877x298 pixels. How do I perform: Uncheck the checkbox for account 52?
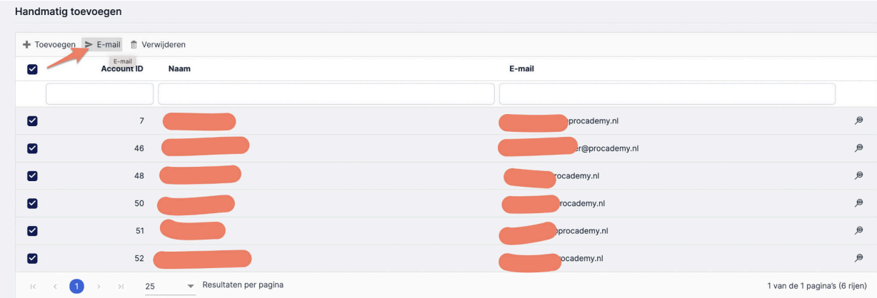coord(31,259)
